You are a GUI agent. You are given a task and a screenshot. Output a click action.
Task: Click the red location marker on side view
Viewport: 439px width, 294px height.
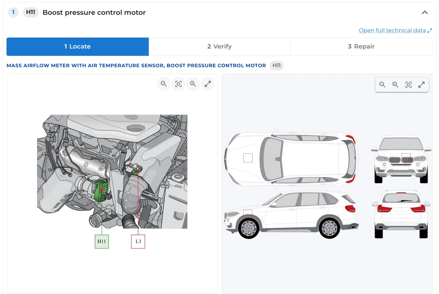point(248,214)
